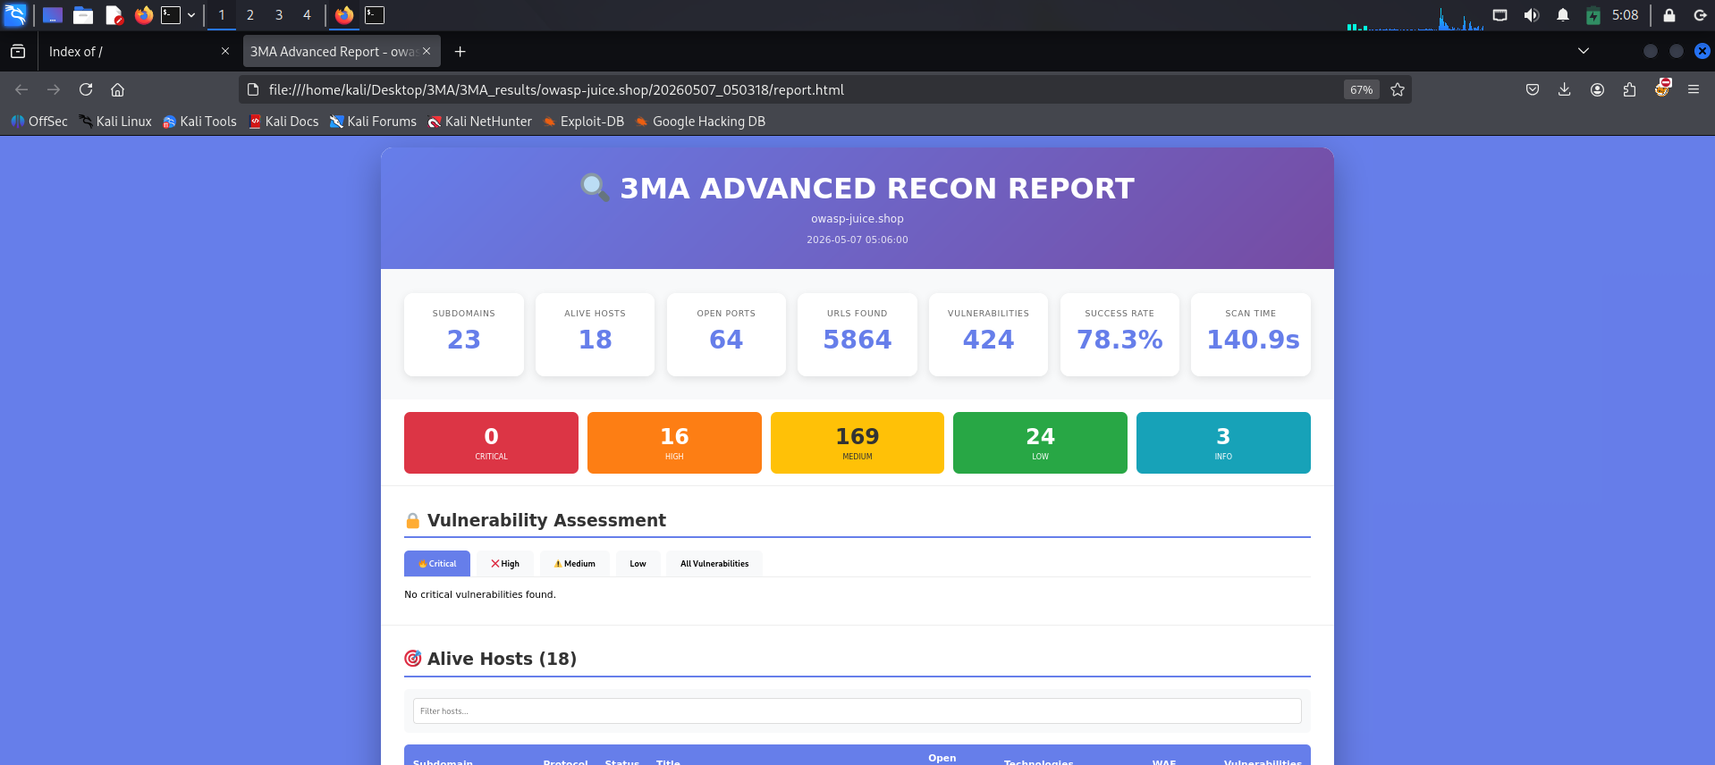Open the Firefox View icon left of the tabs
Image resolution: width=1715 pixels, height=765 pixels.
coord(18,52)
